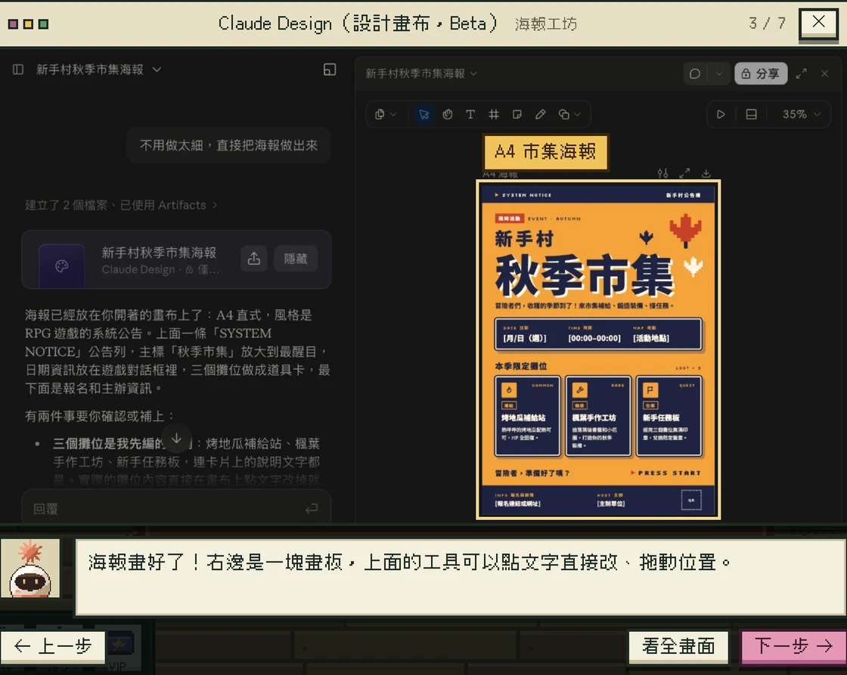The image size is (847, 675).
Task: Click the panel layout icon above chat
Action: pos(330,69)
